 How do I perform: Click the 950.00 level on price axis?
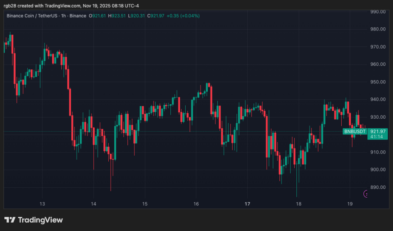point(377,82)
